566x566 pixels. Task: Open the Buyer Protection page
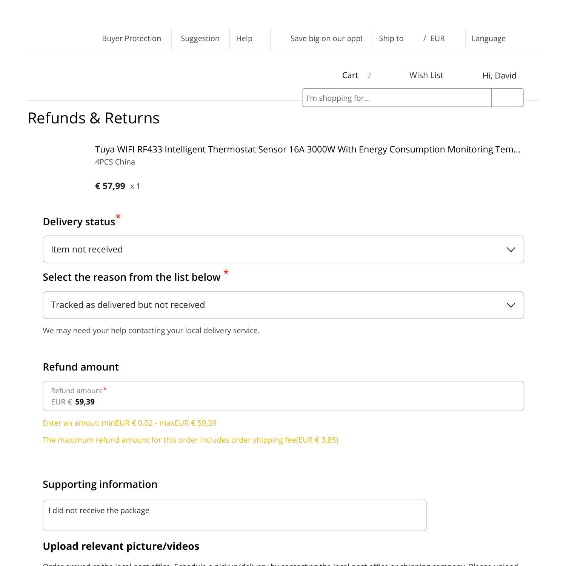[131, 38]
